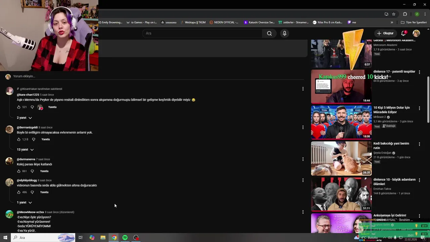Open the Windows Start menu

5,238
